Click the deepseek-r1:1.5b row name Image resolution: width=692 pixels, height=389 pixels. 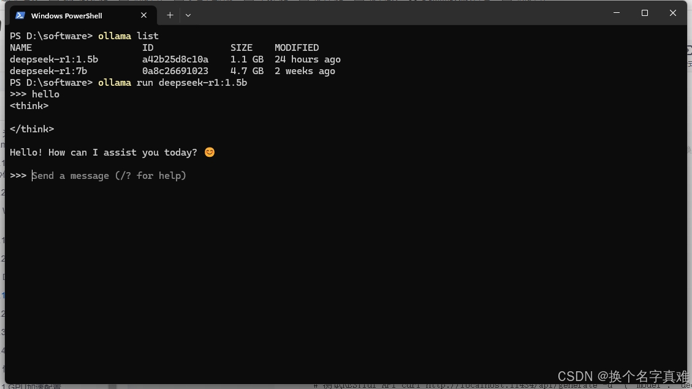[54, 59]
